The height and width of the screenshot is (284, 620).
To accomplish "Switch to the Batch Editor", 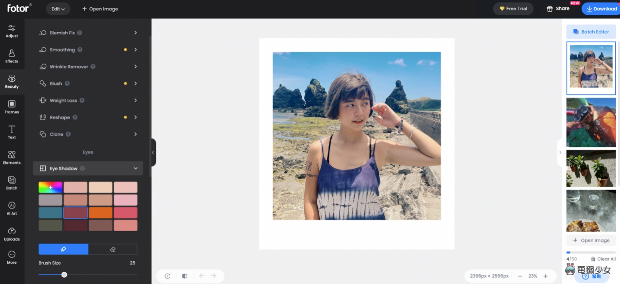I will point(591,31).
